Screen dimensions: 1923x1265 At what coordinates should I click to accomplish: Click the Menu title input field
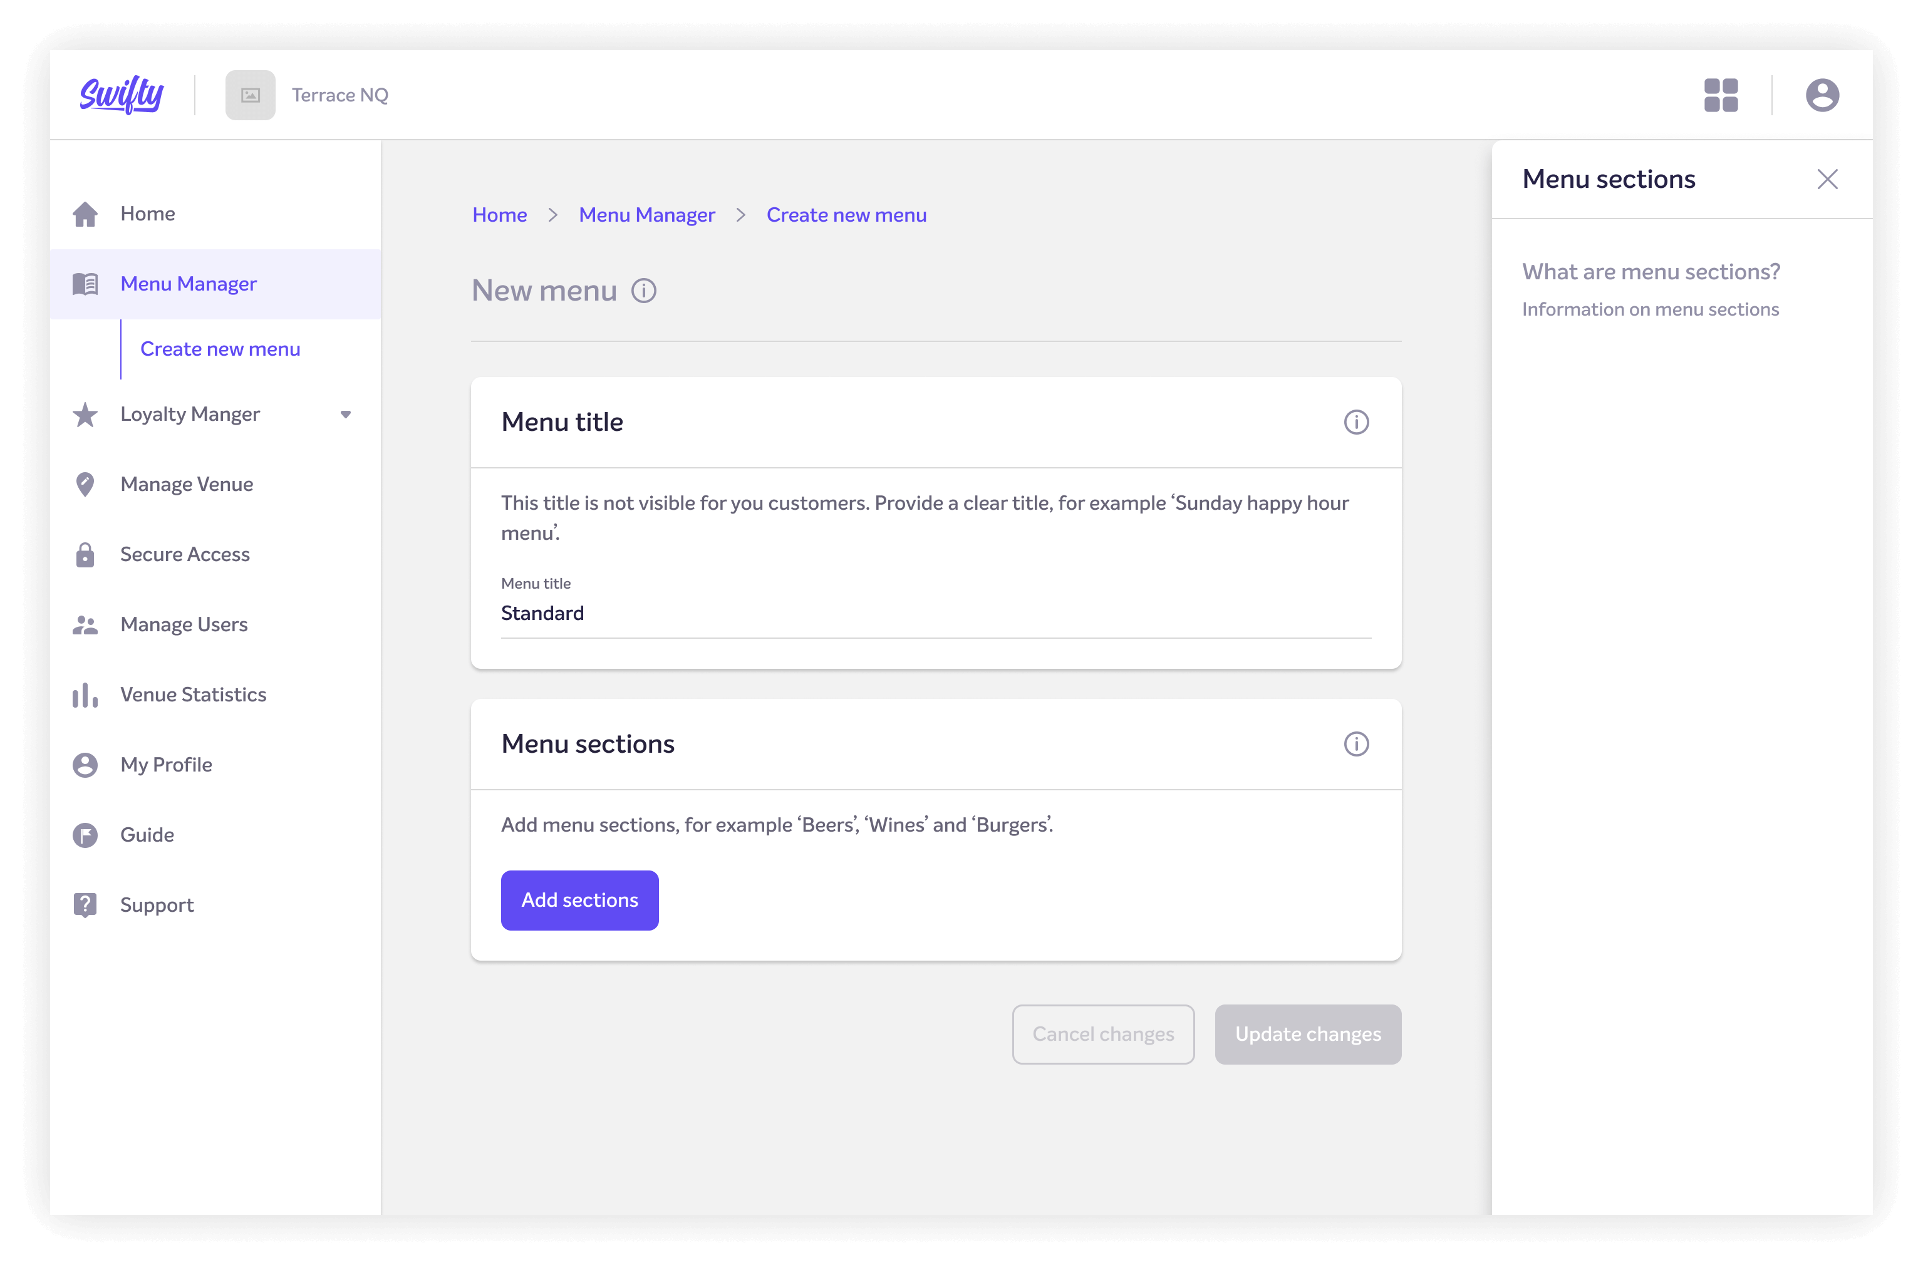point(936,614)
